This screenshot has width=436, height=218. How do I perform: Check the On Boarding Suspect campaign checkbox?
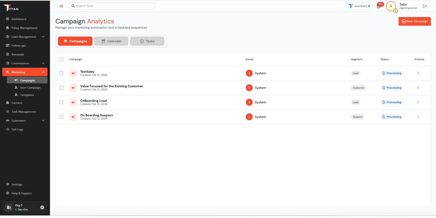pyautogui.click(x=61, y=117)
